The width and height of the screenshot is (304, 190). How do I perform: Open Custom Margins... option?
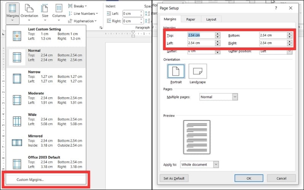point(46,180)
